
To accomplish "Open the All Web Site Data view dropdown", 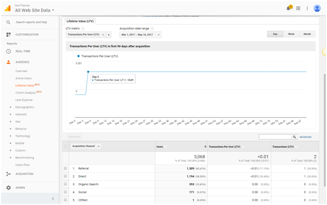I will [x=34, y=10].
